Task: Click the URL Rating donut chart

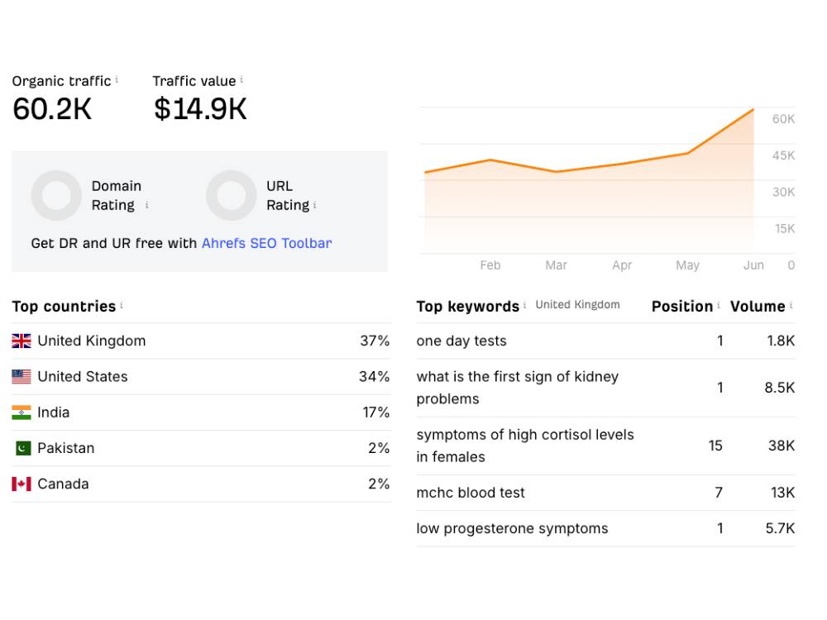Action: (231, 196)
